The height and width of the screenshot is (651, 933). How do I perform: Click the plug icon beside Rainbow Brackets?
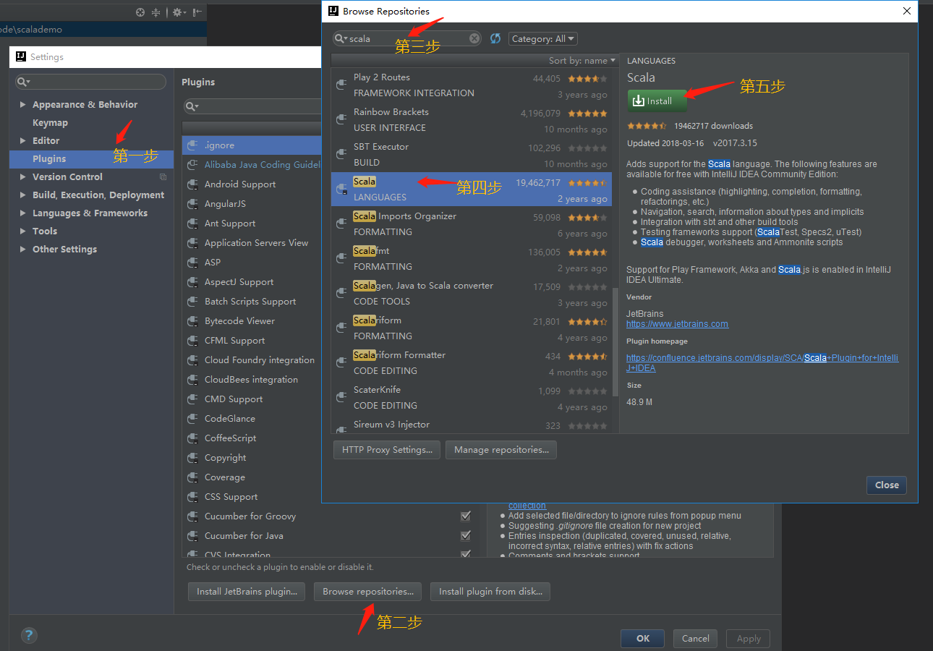click(341, 119)
